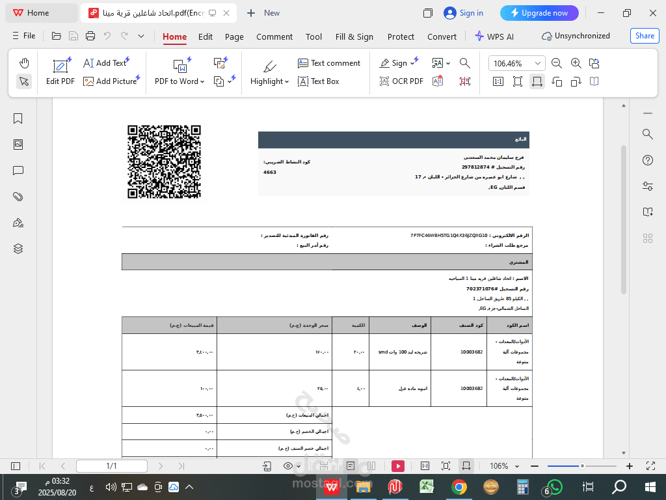Click the Sign in link
Viewport: 666px width, 500px height.
pyautogui.click(x=463, y=13)
